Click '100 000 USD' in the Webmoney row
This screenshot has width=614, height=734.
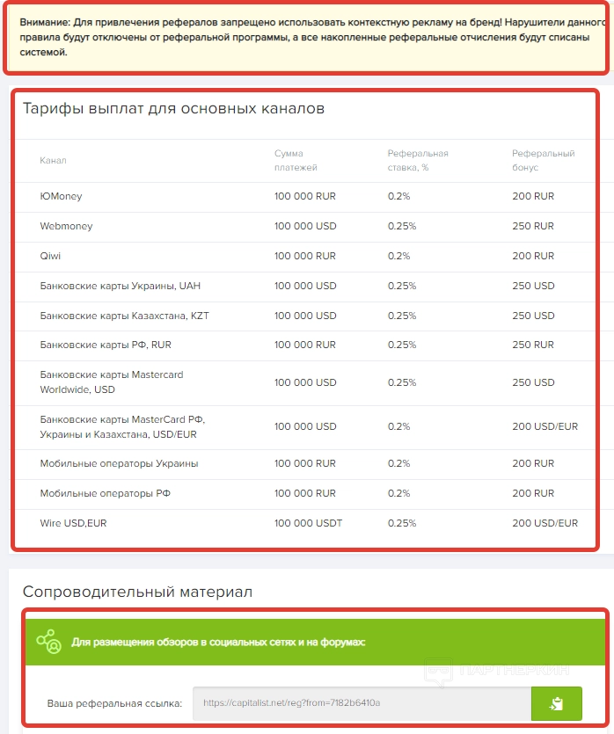point(305,226)
